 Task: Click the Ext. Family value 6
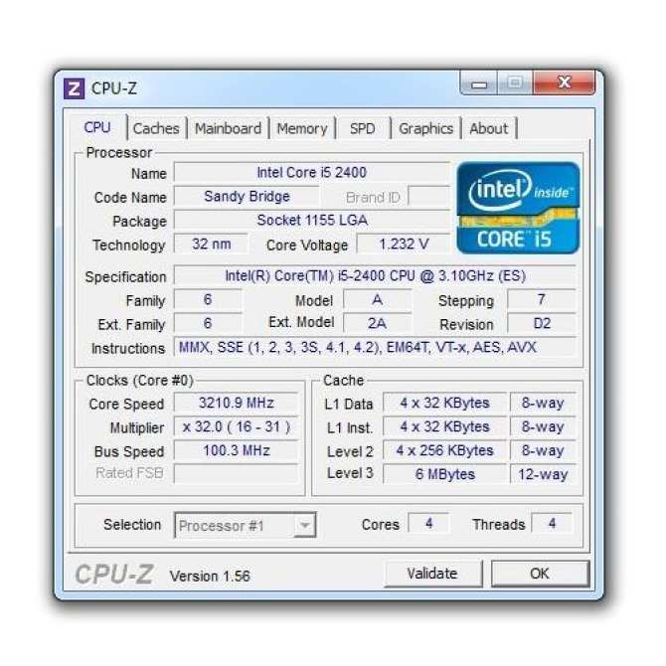[208, 324]
